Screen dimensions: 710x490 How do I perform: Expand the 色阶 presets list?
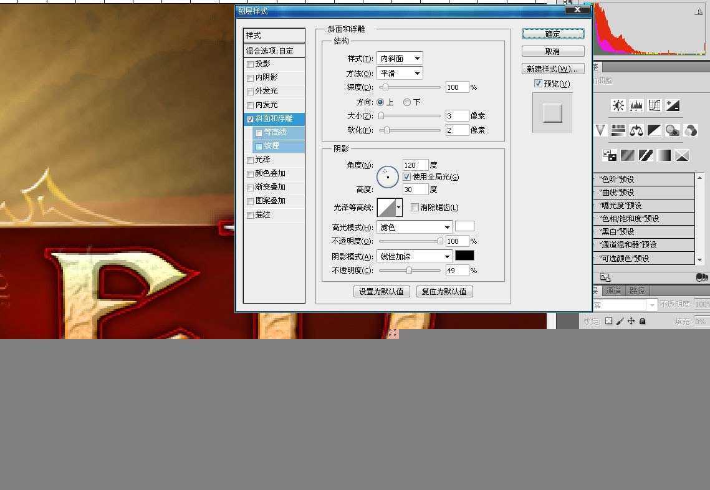tap(643, 180)
